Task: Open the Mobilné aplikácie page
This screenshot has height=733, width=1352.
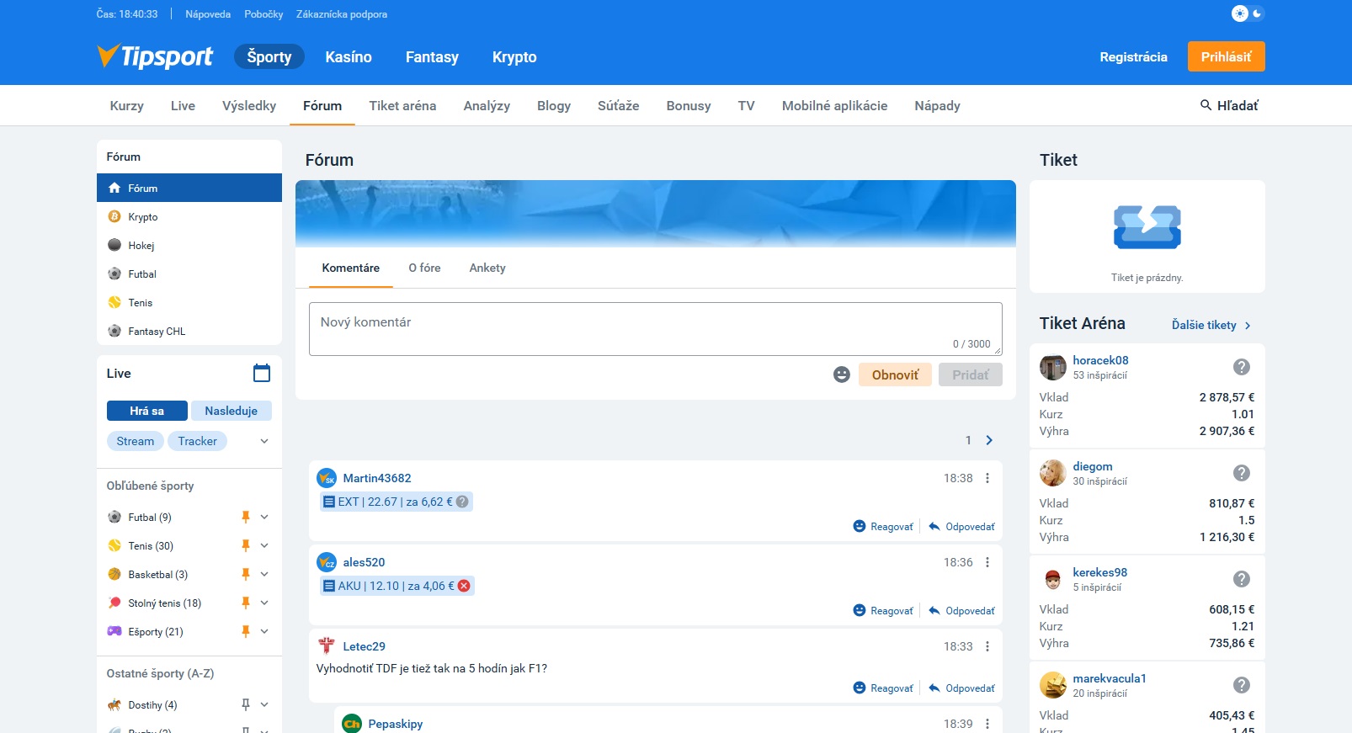Action: tap(834, 105)
